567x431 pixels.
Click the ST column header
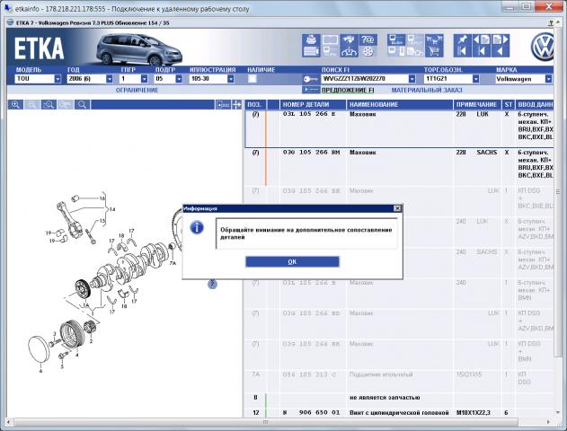509,105
